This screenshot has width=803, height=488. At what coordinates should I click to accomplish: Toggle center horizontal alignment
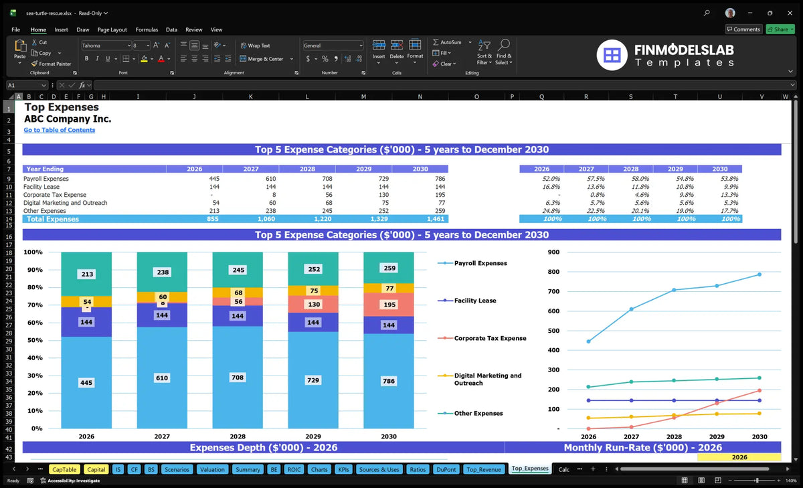pos(194,59)
